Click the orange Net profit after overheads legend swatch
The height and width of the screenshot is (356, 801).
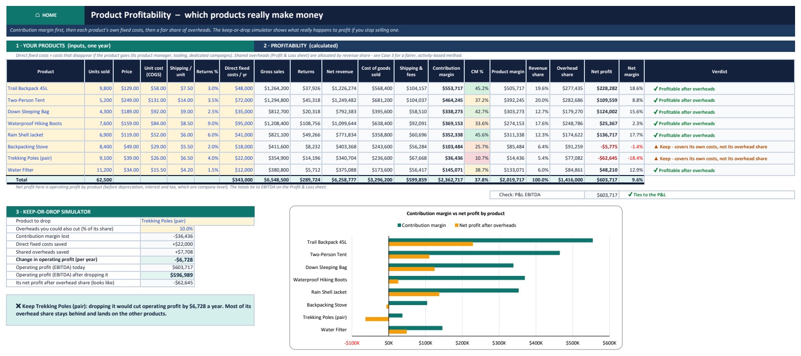[x=456, y=225]
